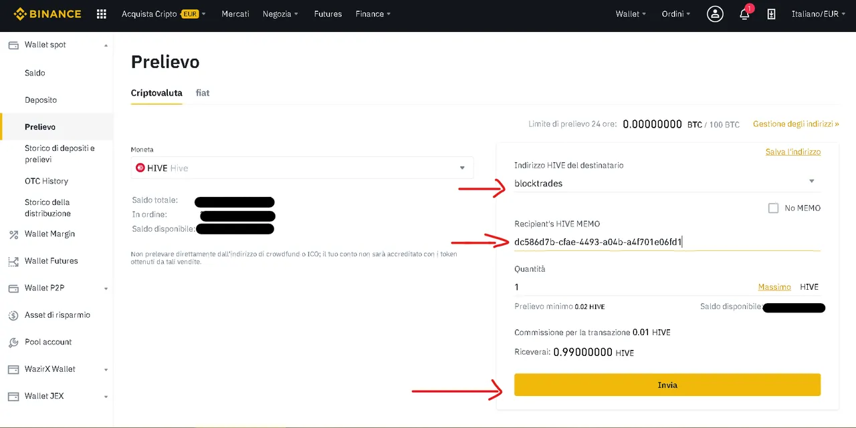Click the Massimo amount link
Viewport: 856px width, 428px height.
pyautogui.click(x=774, y=287)
